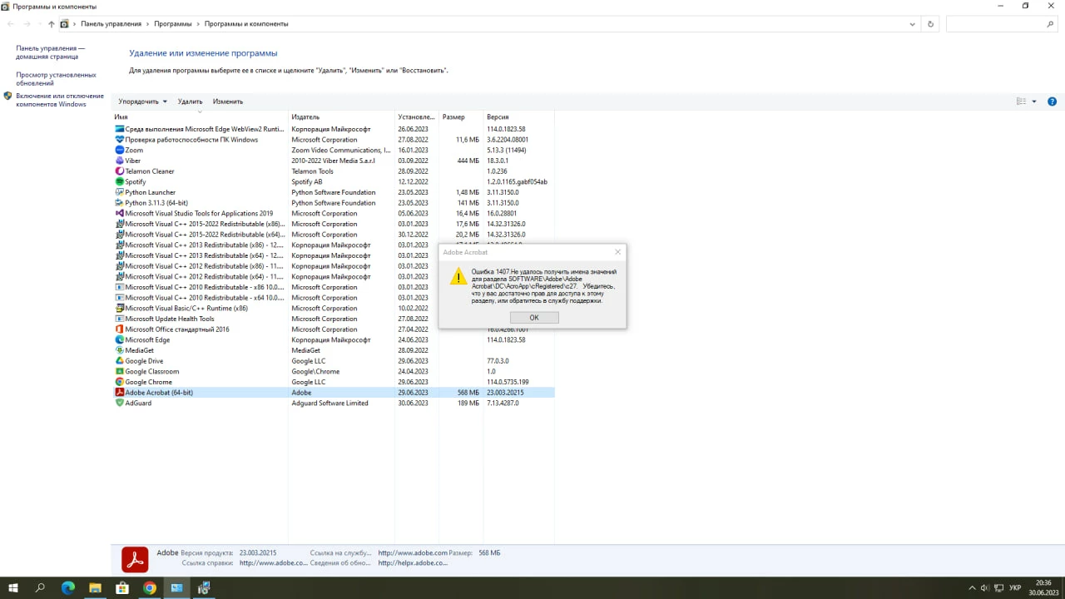Click the Microsoft Update Health Tools icon
Viewport: 1065px width, 599px height.
119,319
